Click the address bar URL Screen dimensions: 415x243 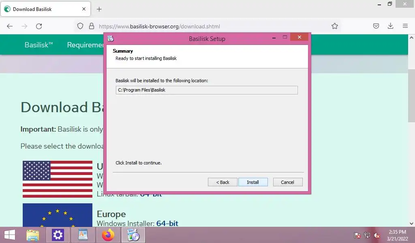pyautogui.click(x=159, y=26)
